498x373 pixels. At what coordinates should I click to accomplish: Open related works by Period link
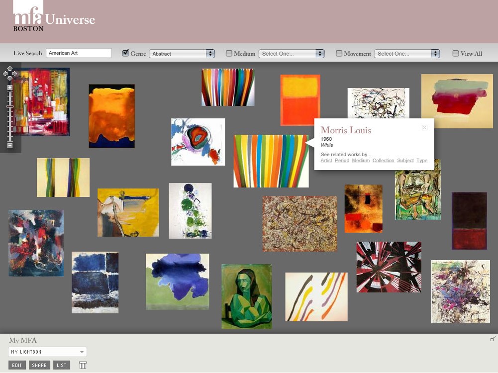coord(342,161)
